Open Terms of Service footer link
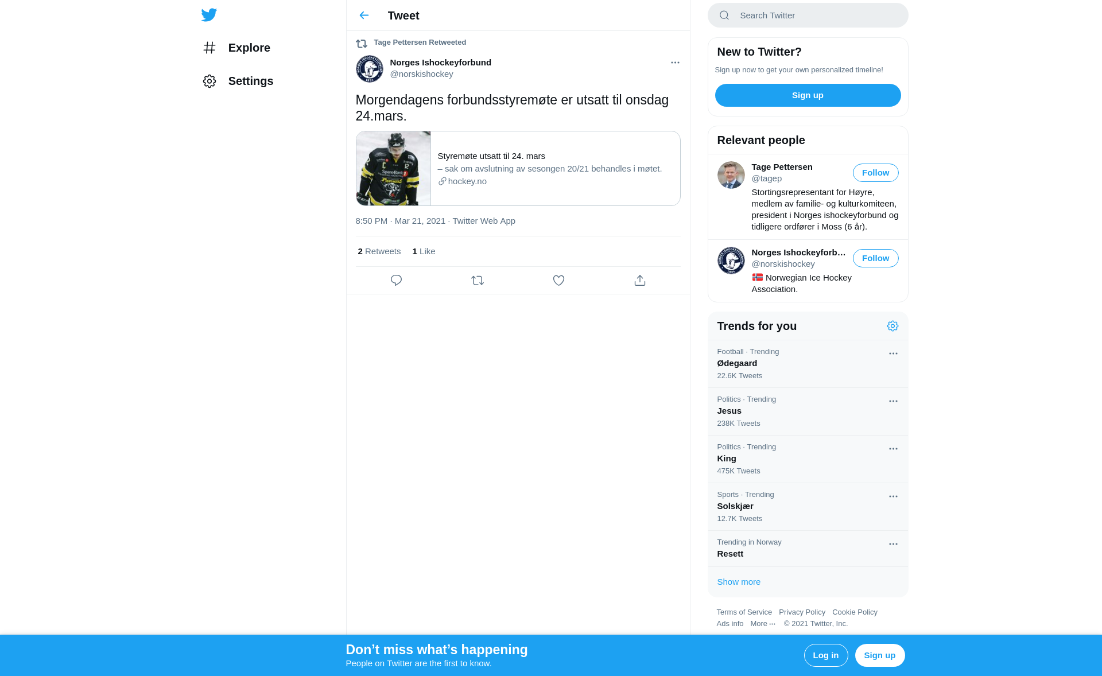This screenshot has height=676, width=1102. (x=744, y=612)
